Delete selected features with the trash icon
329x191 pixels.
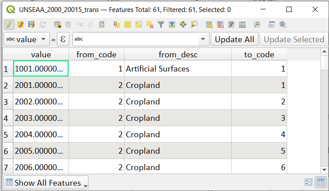point(68,24)
